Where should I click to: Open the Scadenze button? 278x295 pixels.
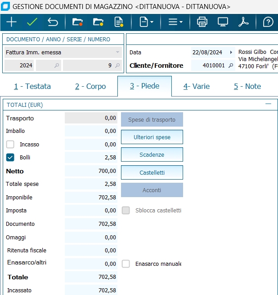152,154
